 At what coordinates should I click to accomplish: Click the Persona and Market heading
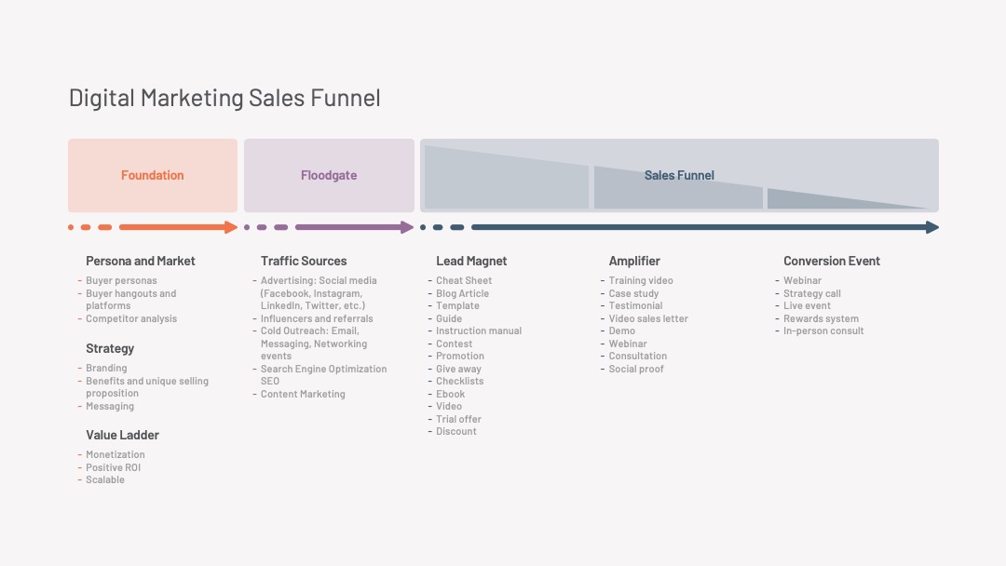tap(141, 261)
